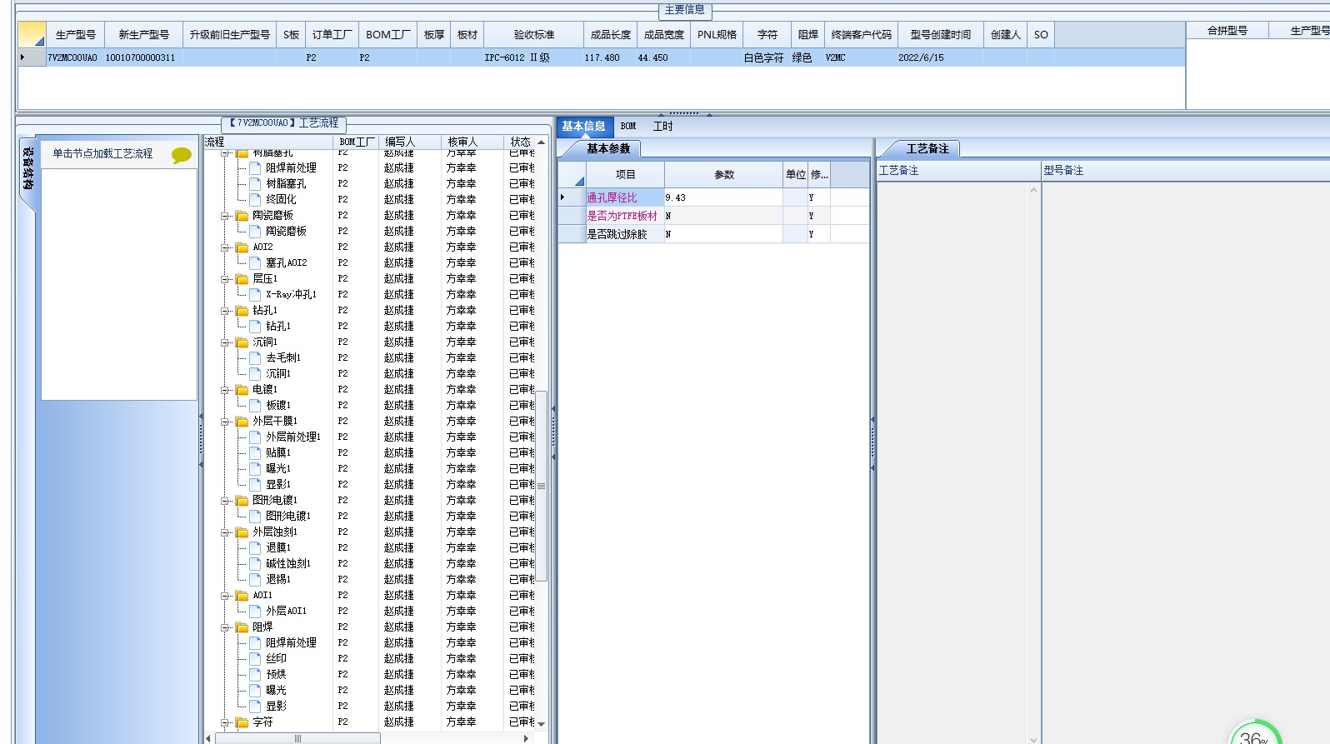
Task: Collapse the 沉铜1 folder node
Action: 225,342
